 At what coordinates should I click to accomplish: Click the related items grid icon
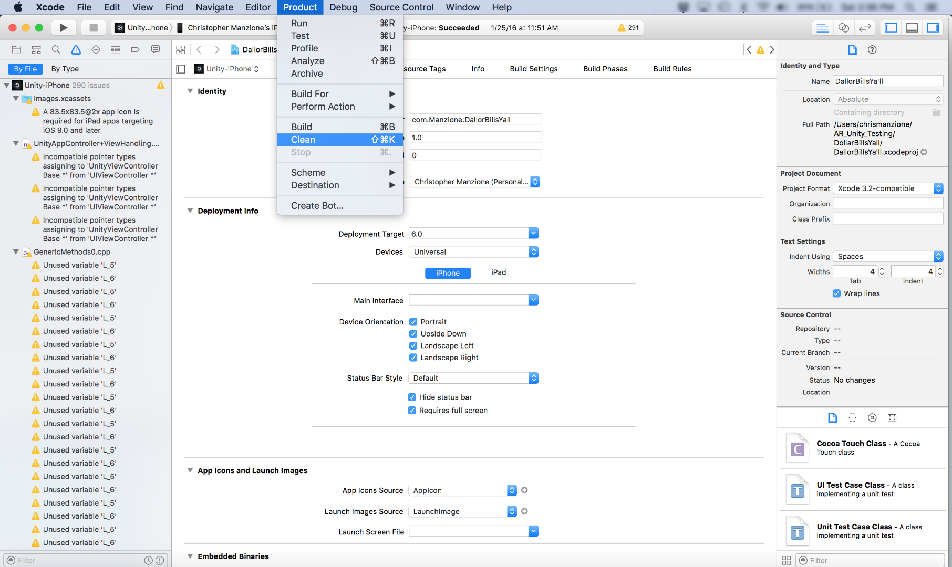(x=181, y=49)
